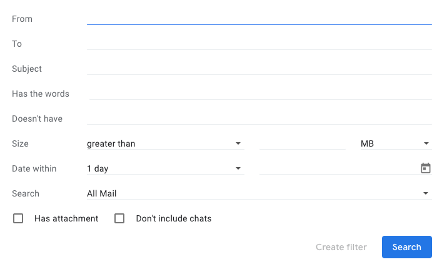Click the Create filter link
The image size is (442, 267).
[341, 247]
